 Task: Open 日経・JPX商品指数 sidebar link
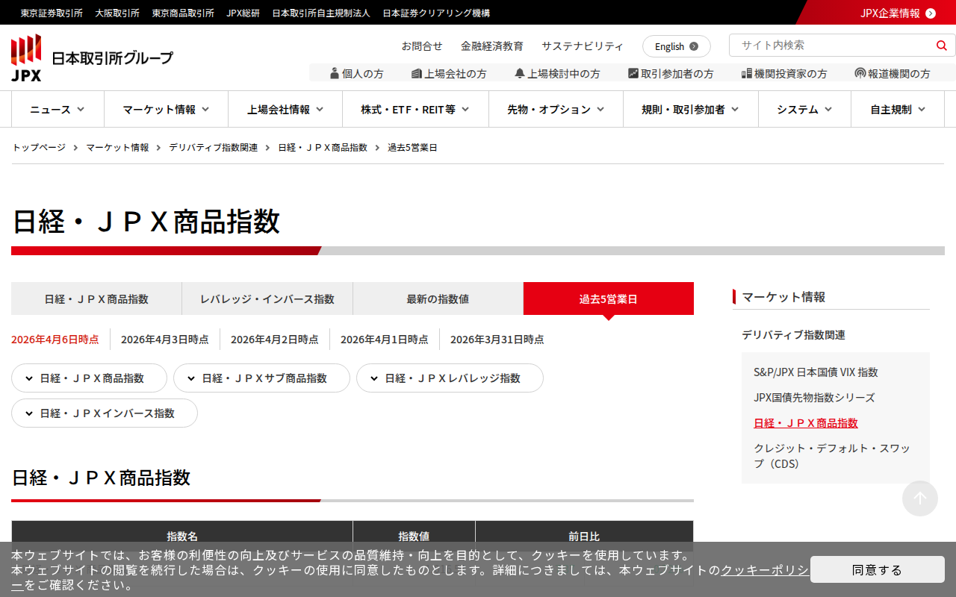806,423
